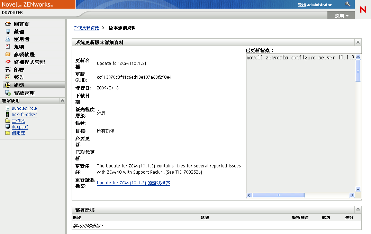The height and width of the screenshot is (234, 371).
Task: Open the 報告 menu item
Action: (19, 77)
